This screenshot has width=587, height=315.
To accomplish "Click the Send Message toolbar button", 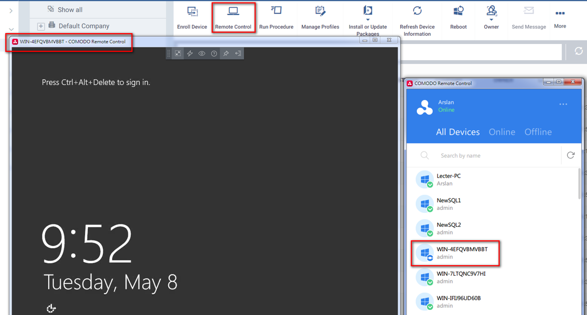I will tap(528, 18).
